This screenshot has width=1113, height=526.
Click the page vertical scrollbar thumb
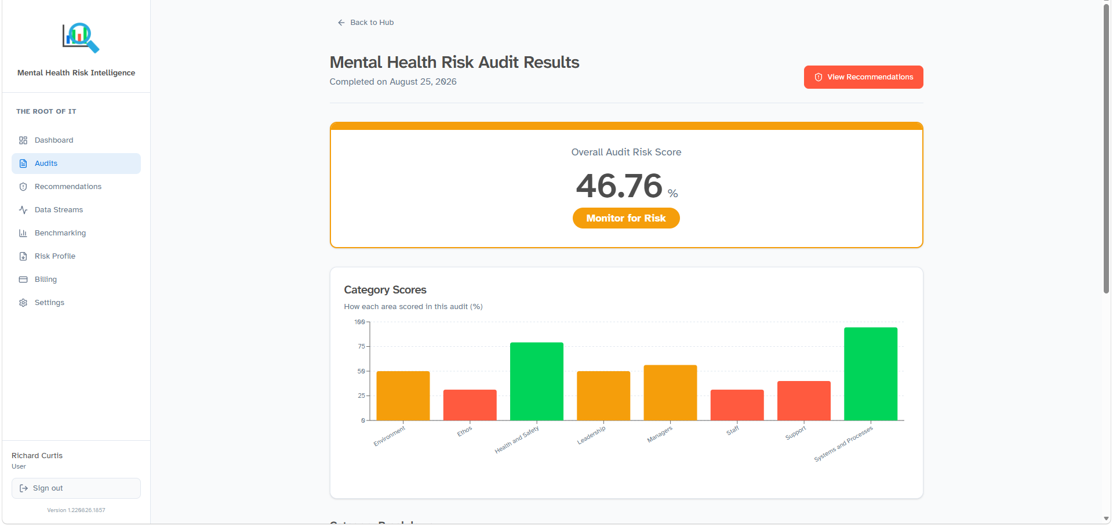(1107, 148)
